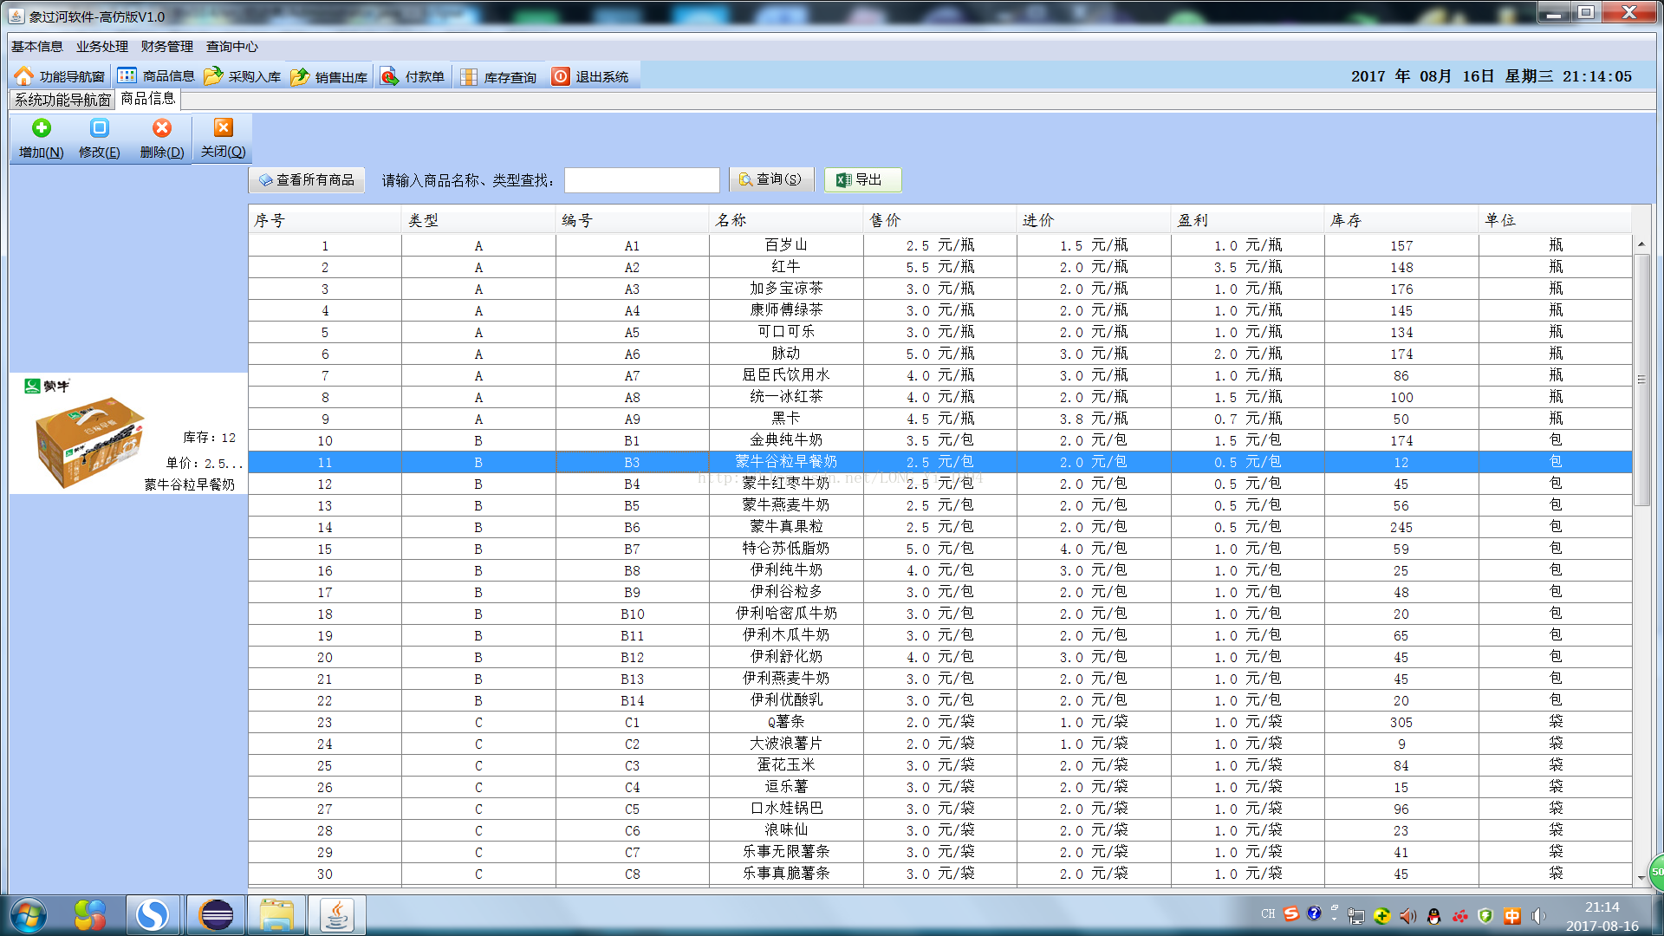Open the 业务处理 menu
Image resolution: width=1664 pixels, height=936 pixels.
pyautogui.click(x=102, y=47)
